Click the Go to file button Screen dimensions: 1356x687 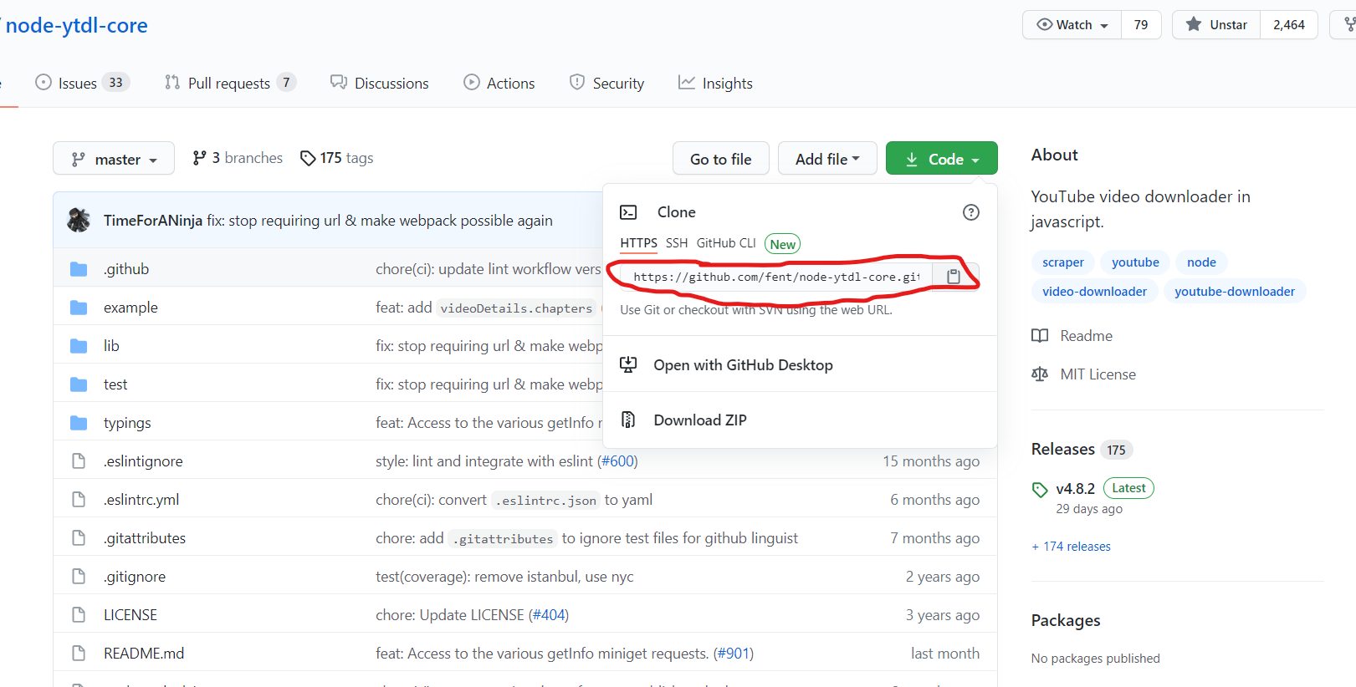pos(721,158)
